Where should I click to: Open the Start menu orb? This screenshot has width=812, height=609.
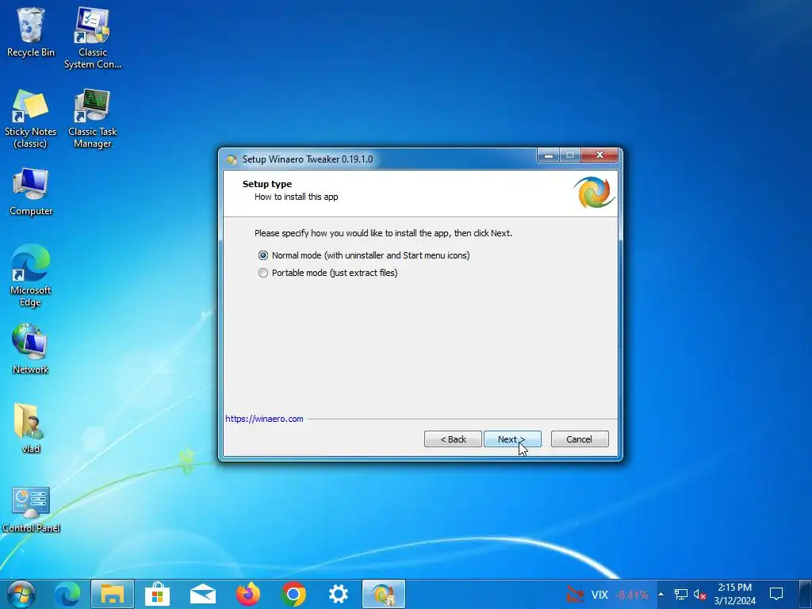pyautogui.click(x=21, y=594)
